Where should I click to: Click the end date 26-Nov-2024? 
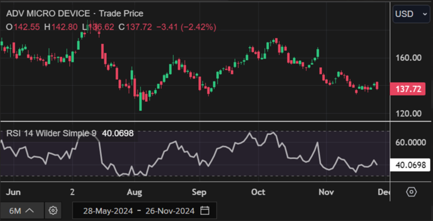pyautogui.click(x=169, y=210)
